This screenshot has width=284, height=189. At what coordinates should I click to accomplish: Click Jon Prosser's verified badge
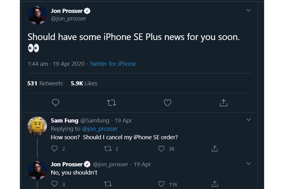point(86,10)
